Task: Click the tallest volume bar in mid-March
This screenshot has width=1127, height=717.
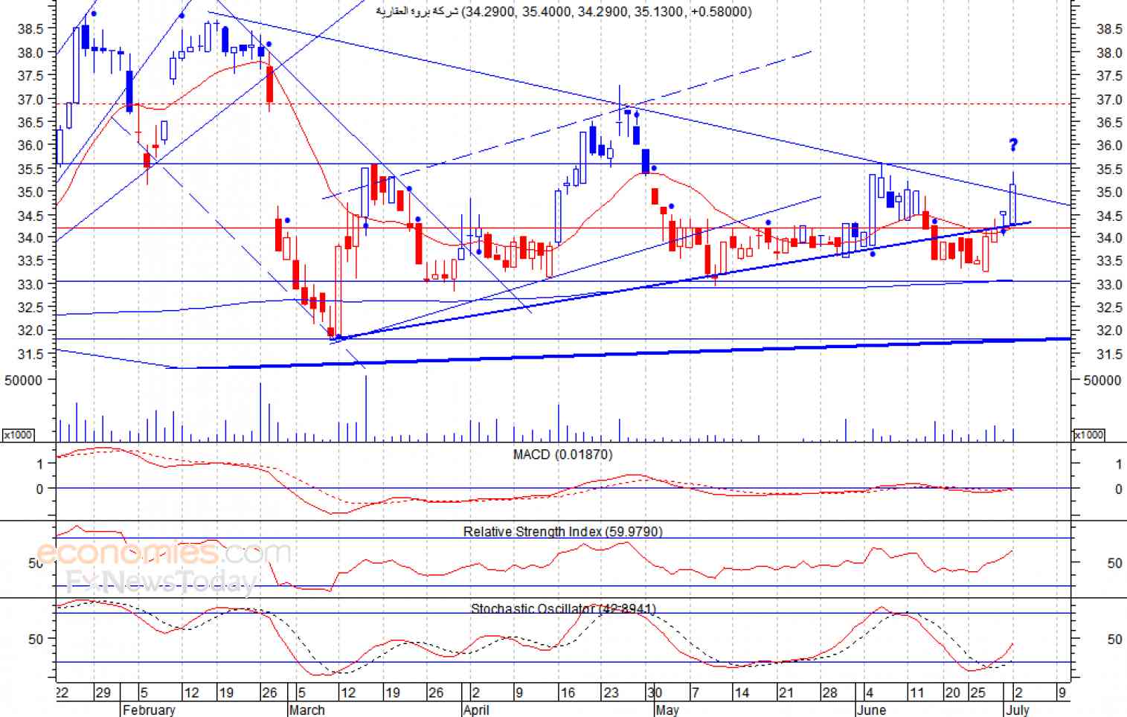Action: click(x=365, y=408)
